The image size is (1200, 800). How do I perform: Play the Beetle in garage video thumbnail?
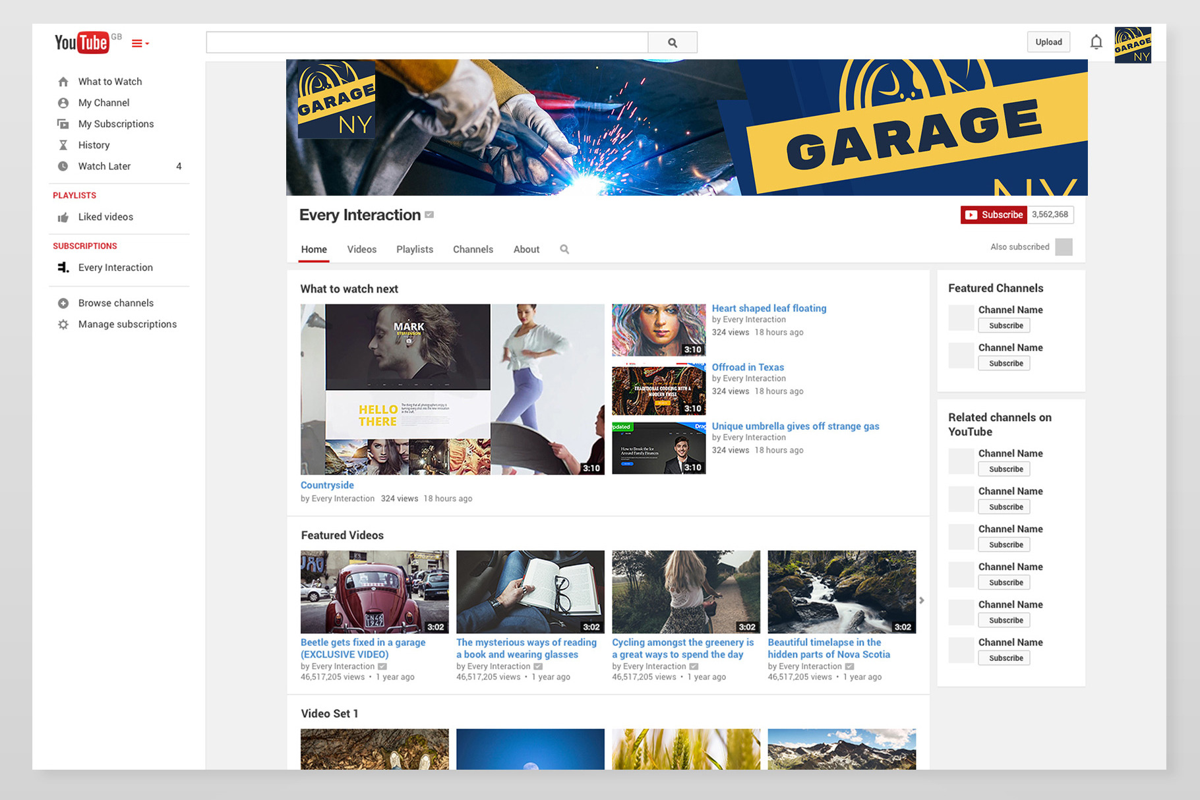375,592
